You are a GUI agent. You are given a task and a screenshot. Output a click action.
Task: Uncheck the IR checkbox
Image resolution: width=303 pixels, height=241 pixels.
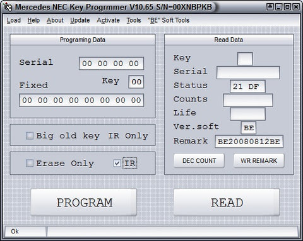click(x=117, y=163)
